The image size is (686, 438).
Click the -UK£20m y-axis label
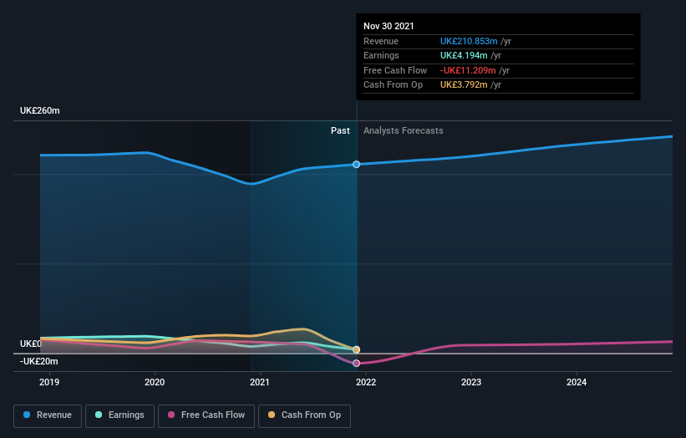(x=39, y=361)
